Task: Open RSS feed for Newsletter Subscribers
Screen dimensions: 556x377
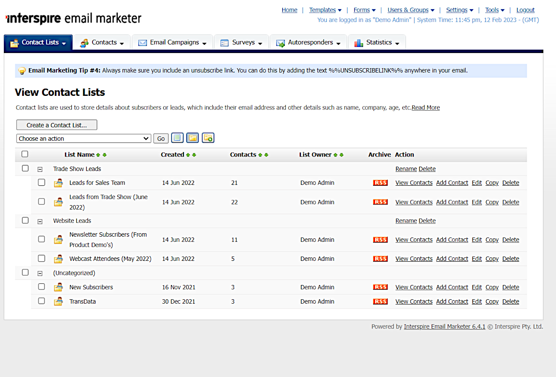Action: point(380,240)
